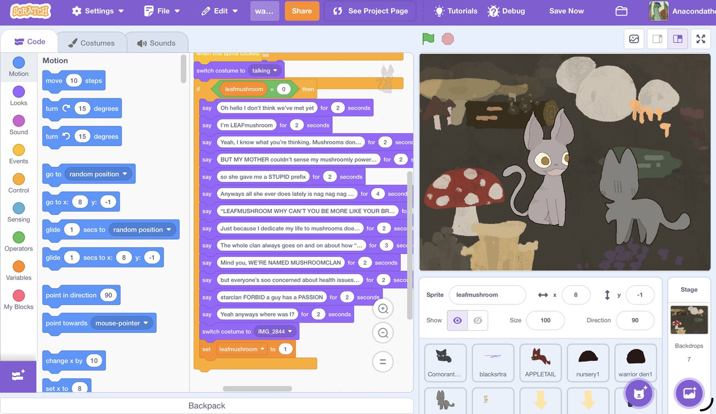Click the stage snapshot icon button
Screen dimensions: 716x414
[x=634, y=39]
